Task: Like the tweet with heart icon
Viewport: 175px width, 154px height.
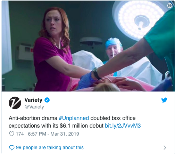Action: click(11, 134)
